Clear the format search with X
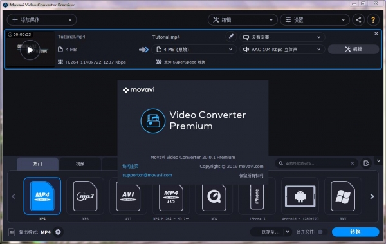 (x=353, y=163)
